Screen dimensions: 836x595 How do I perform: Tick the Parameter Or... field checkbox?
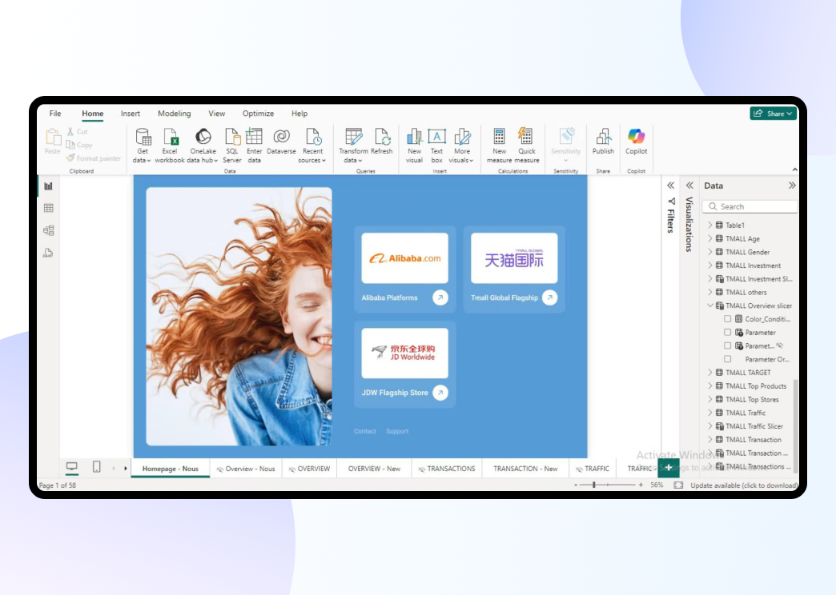727,359
